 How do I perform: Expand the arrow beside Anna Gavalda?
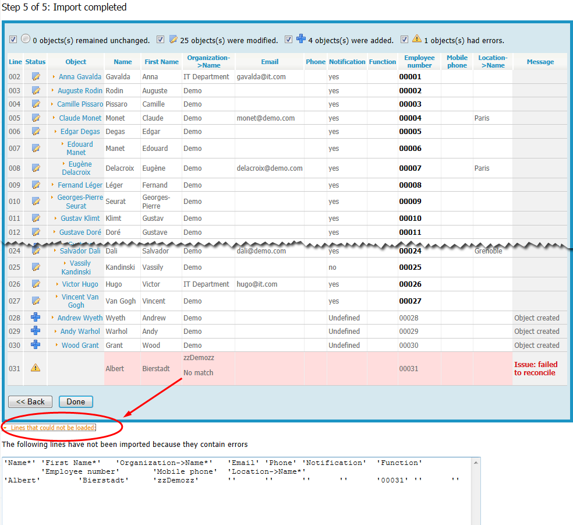54,76
